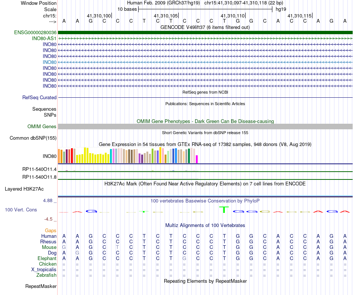Open the OMIM Gene Phenotypes track title
This screenshot has height=295, width=353.
205,121
